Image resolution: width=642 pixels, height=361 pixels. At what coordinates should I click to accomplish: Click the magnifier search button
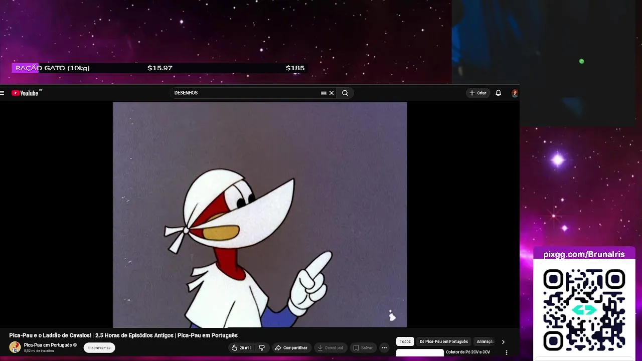pyautogui.click(x=345, y=93)
